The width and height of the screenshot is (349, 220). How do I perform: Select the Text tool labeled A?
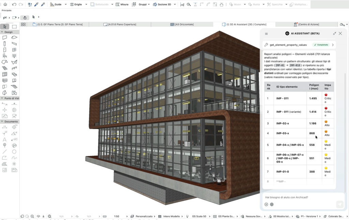point(5,139)
